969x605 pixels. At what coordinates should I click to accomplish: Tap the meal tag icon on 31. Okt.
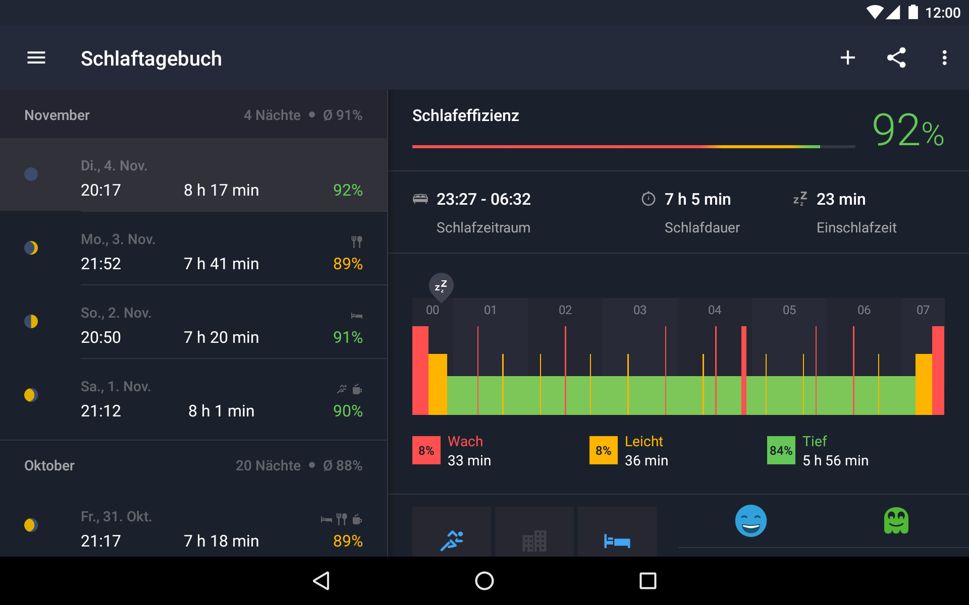coord(342,519)
